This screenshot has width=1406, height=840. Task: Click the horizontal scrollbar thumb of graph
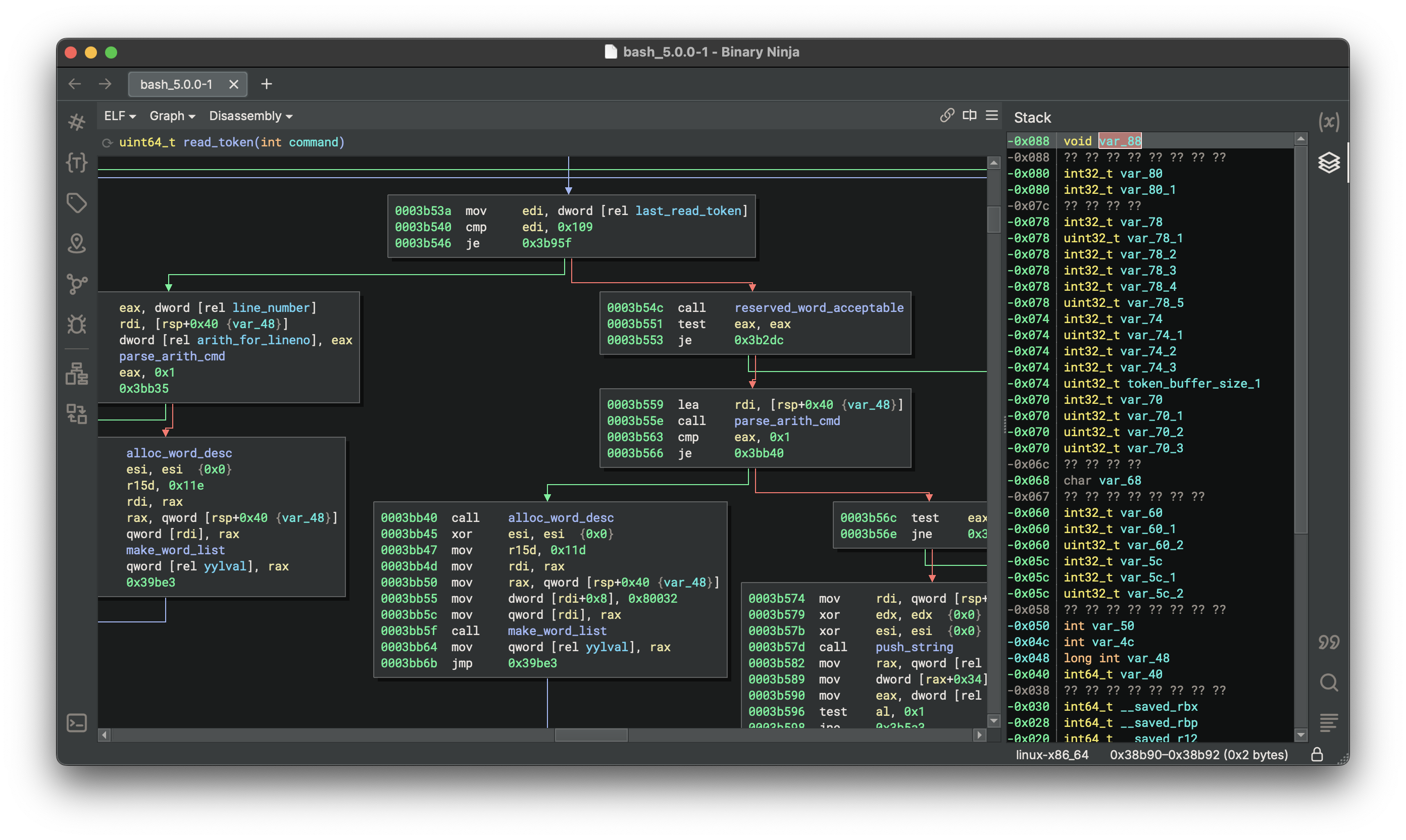click(x=590, y=734)
